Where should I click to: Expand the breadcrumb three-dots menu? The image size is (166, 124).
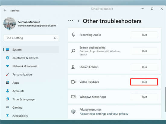point(71,20)
